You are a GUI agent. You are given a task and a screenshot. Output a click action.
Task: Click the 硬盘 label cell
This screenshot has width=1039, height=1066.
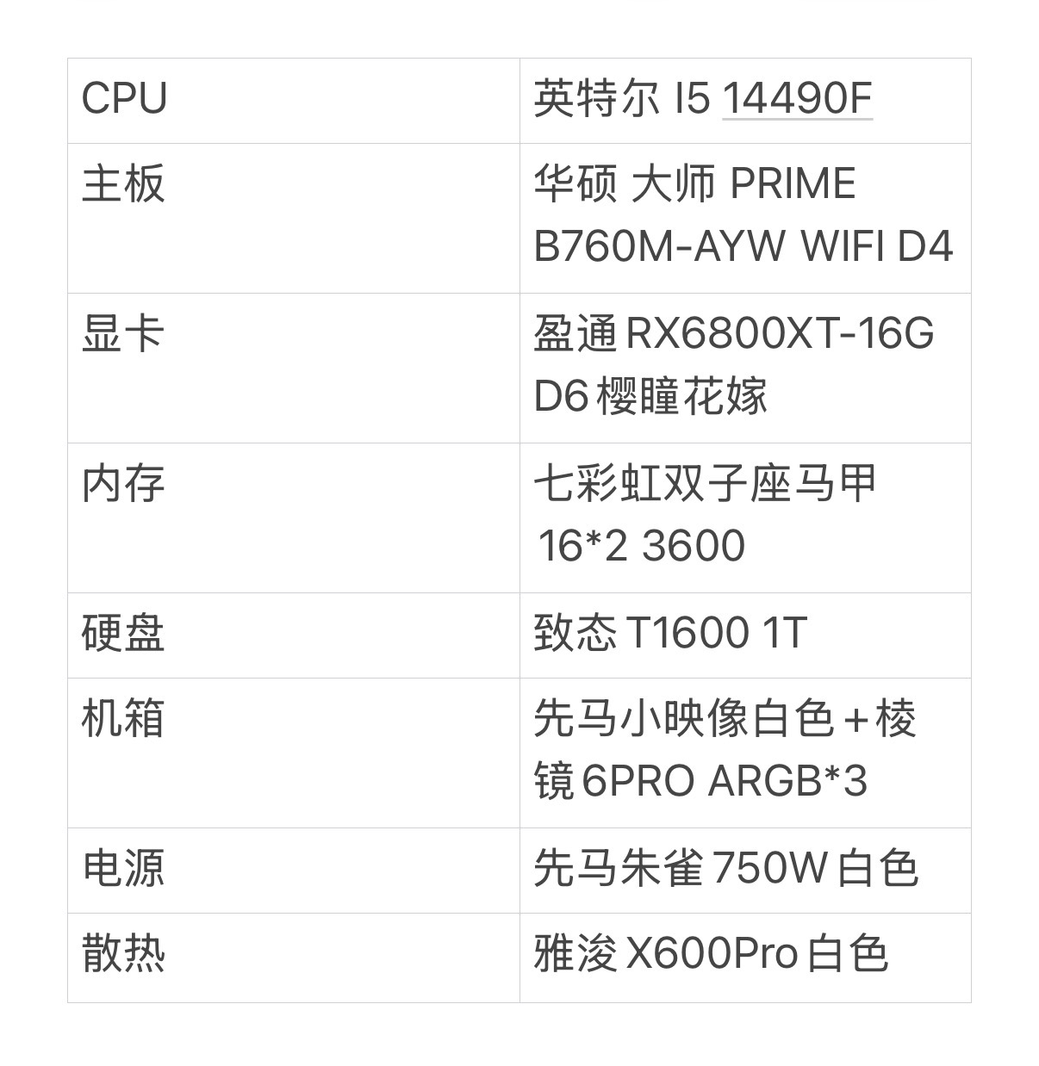[x=123, y=634]
